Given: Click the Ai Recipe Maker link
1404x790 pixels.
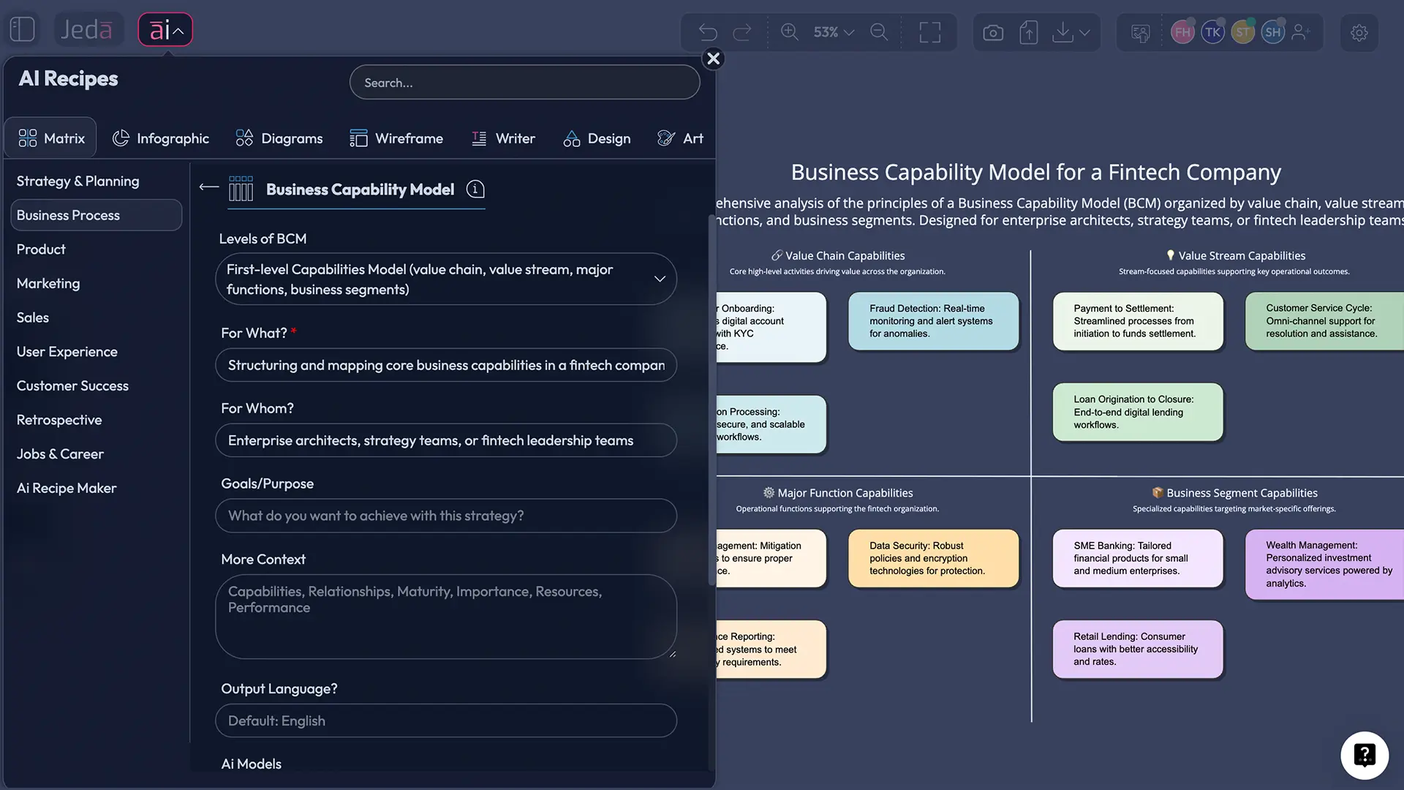Looking at the screenshot, I should [x=66, y=487].
